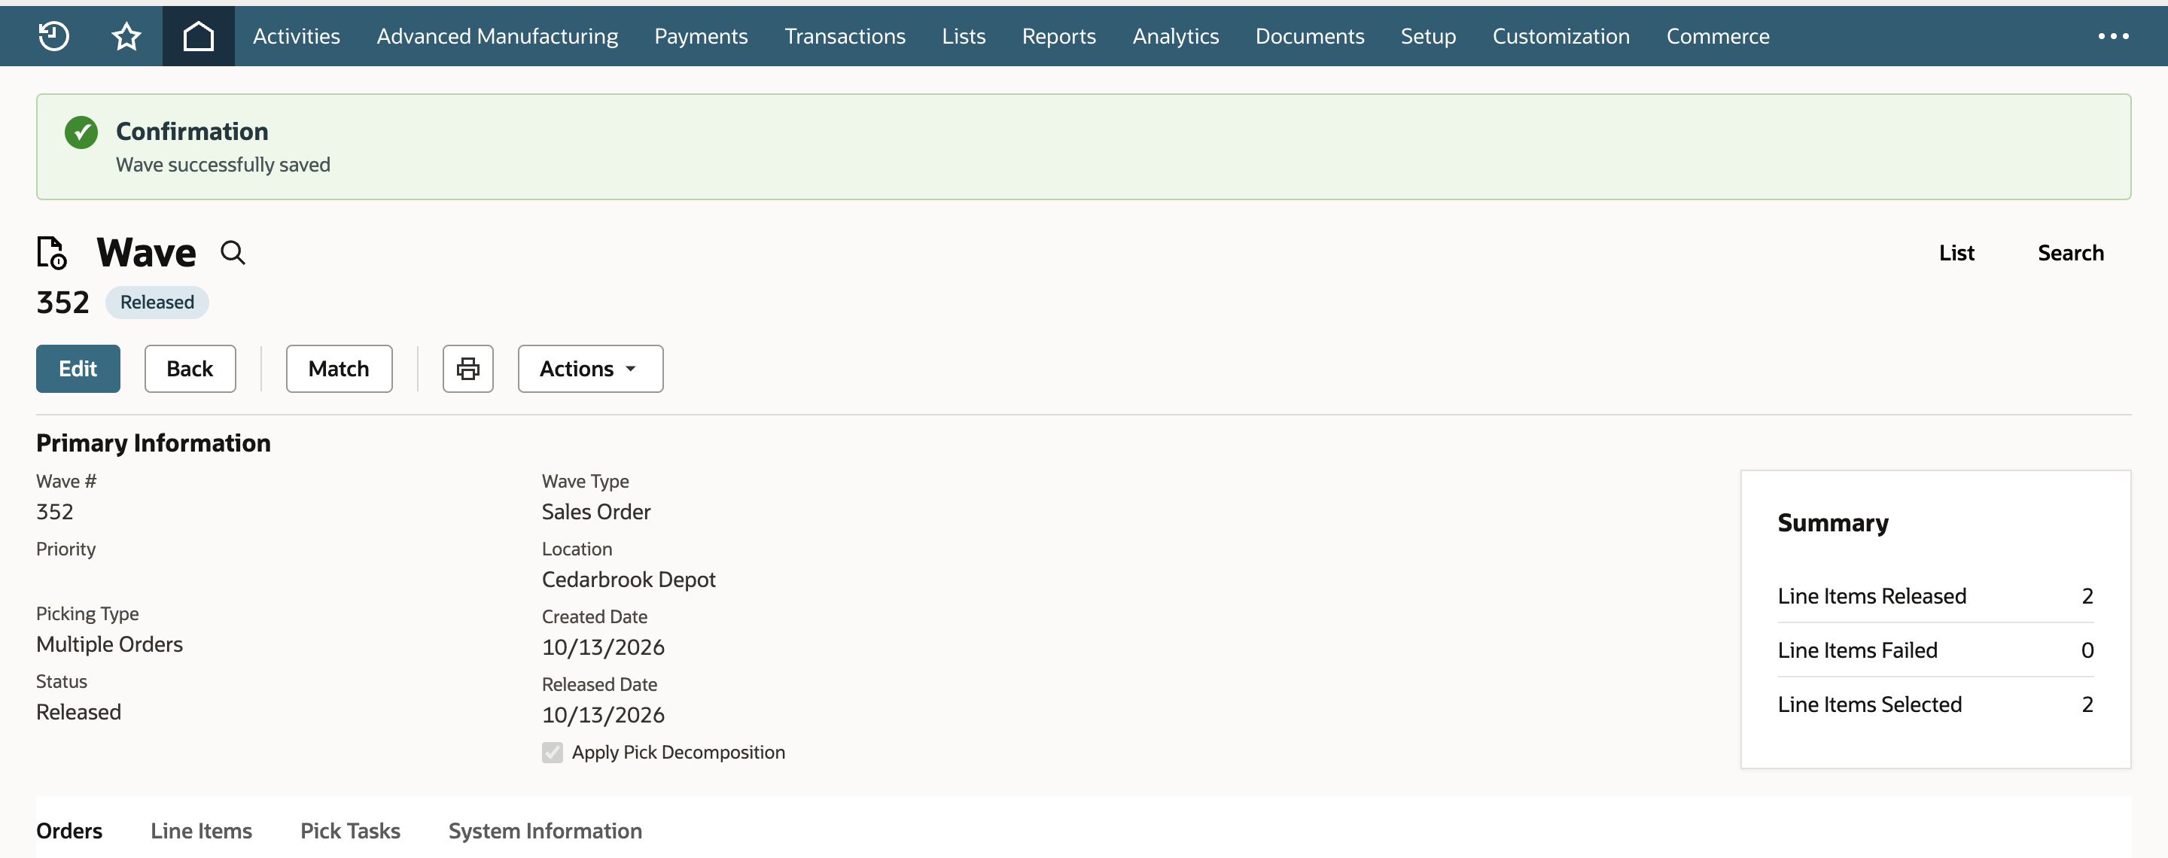The width and height of the screenshot is (2168, 858).
Task: Expand the Actions dropdown
Action: pyautogui.click(x=590, y=369)
